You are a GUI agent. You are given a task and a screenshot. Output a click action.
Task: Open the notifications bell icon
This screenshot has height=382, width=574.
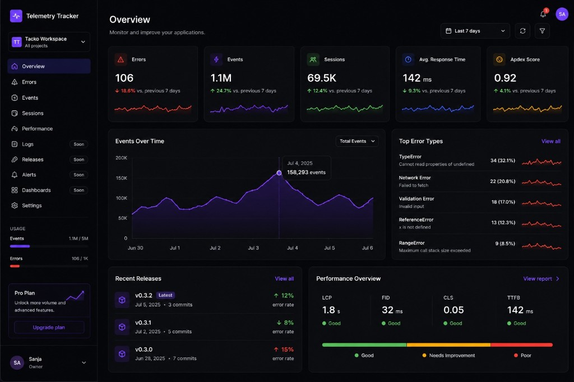[x=543, y=14]
